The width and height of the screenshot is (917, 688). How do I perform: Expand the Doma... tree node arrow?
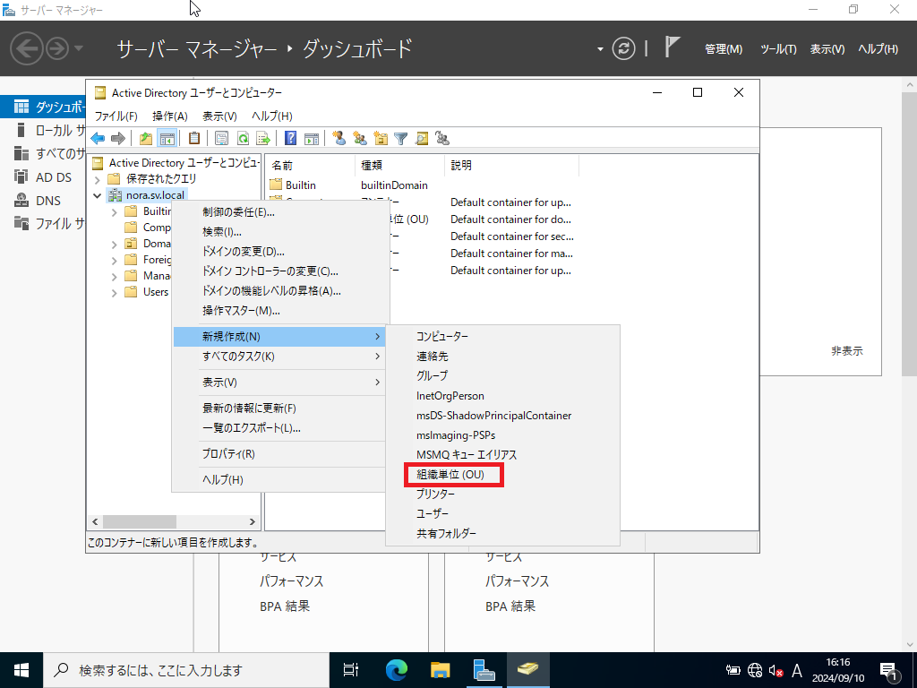[114, 244]
